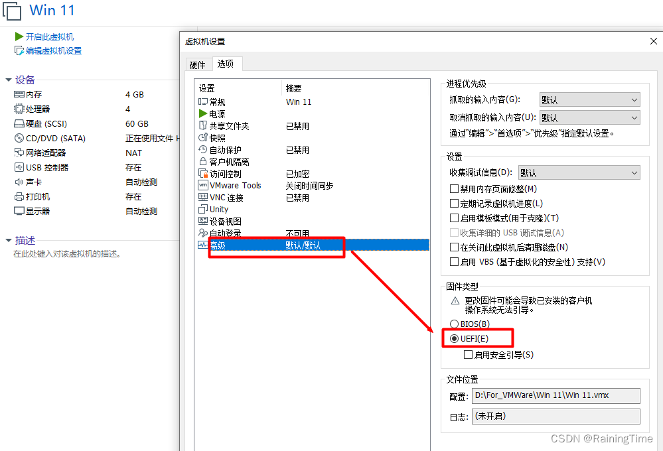Select the BIOS(B) firmware radio button
The image size is (663, 451).
[x=454, y=324]
